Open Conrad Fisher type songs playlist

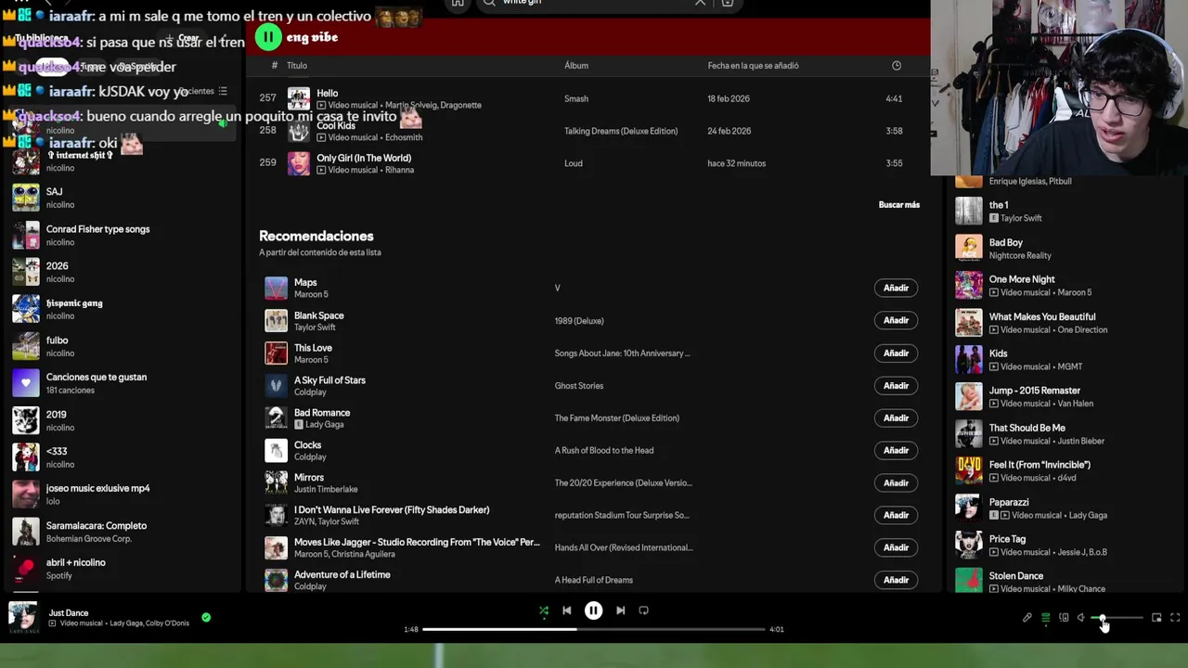coord(123,235)
